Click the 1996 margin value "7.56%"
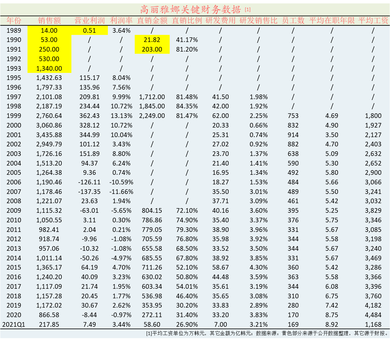390x340 pixels. coord(121,87)
